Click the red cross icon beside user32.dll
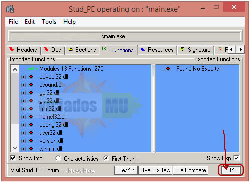 pyautogui.click(x=31, y=133)
